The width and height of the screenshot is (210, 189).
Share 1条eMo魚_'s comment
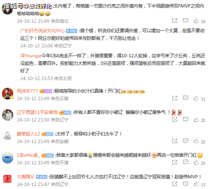(x=175, y=162)
